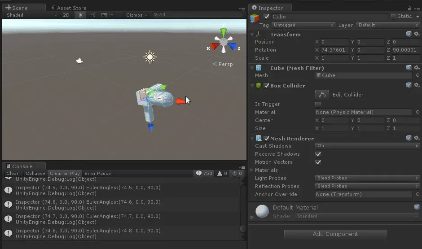Open Mesh Renderer help book icon
The width and height of the screenshot is (422, 249).
[409, 138]
